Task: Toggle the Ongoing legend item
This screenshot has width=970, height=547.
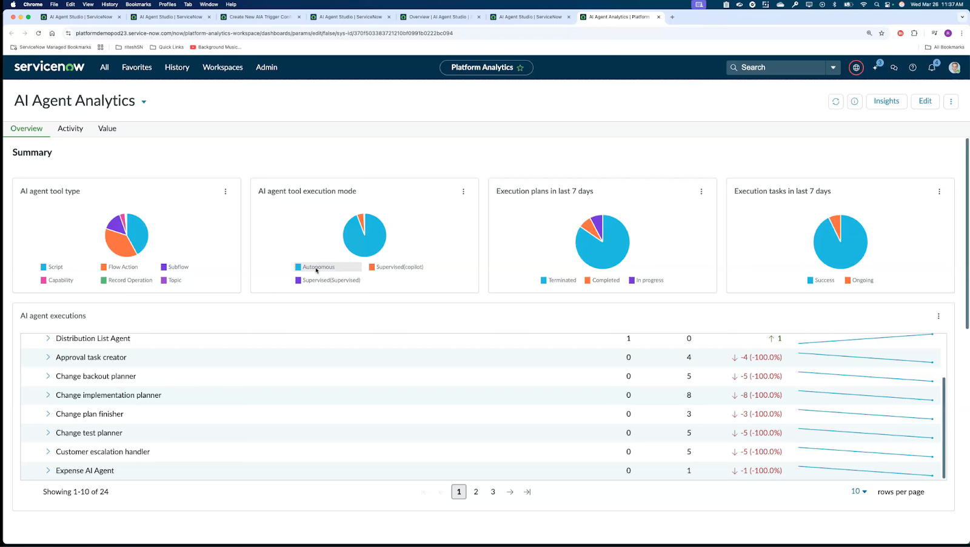Action: (859, 280)
